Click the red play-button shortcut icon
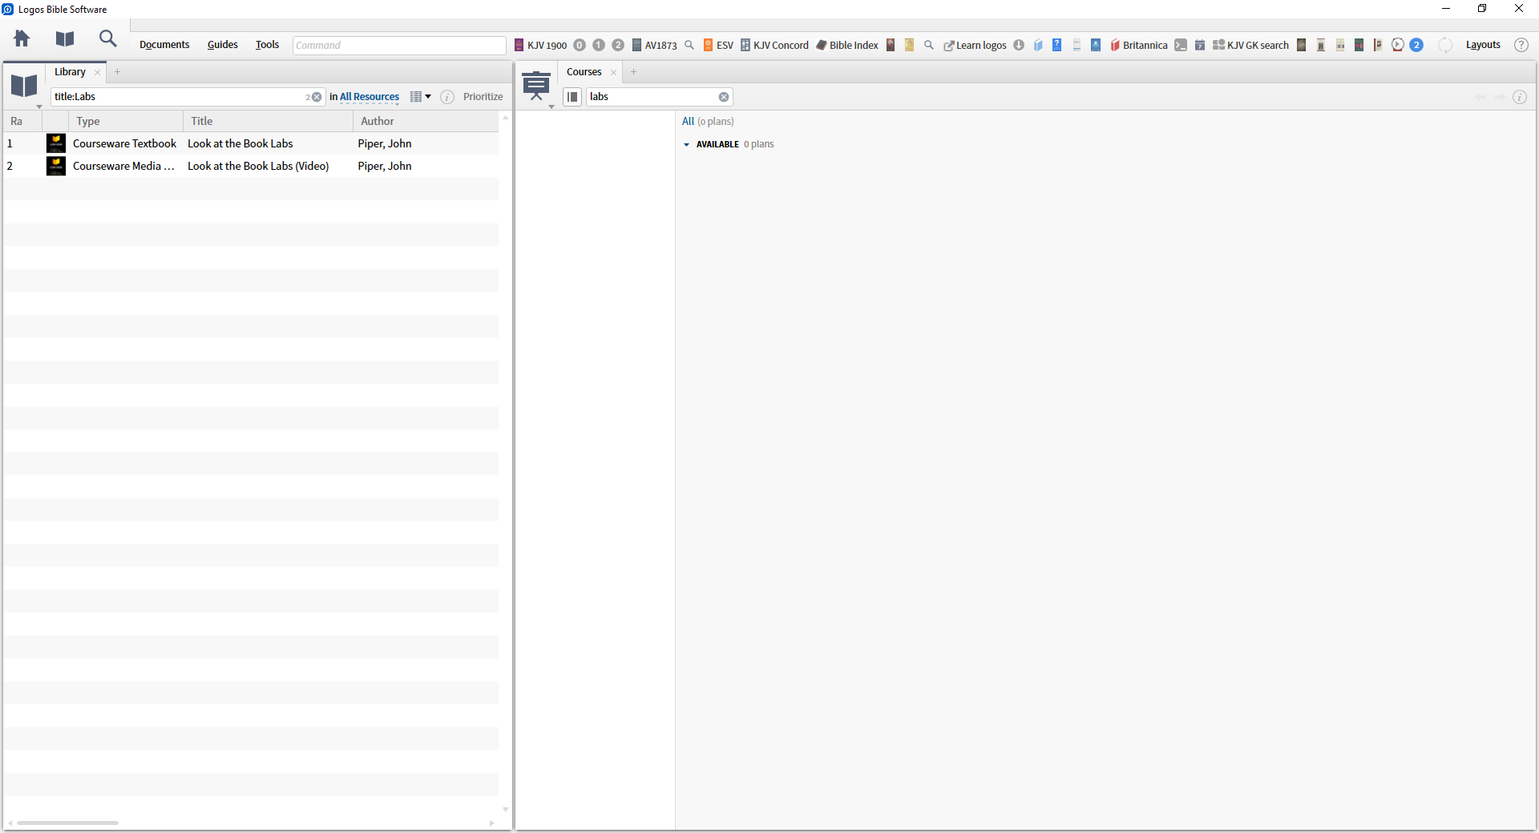The width and height of the screenshot is (1539, 833). coord(1398,45)
